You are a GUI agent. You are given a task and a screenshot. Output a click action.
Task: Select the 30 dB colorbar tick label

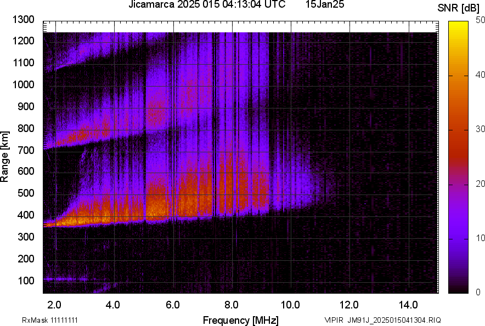[x=481, y=129]
